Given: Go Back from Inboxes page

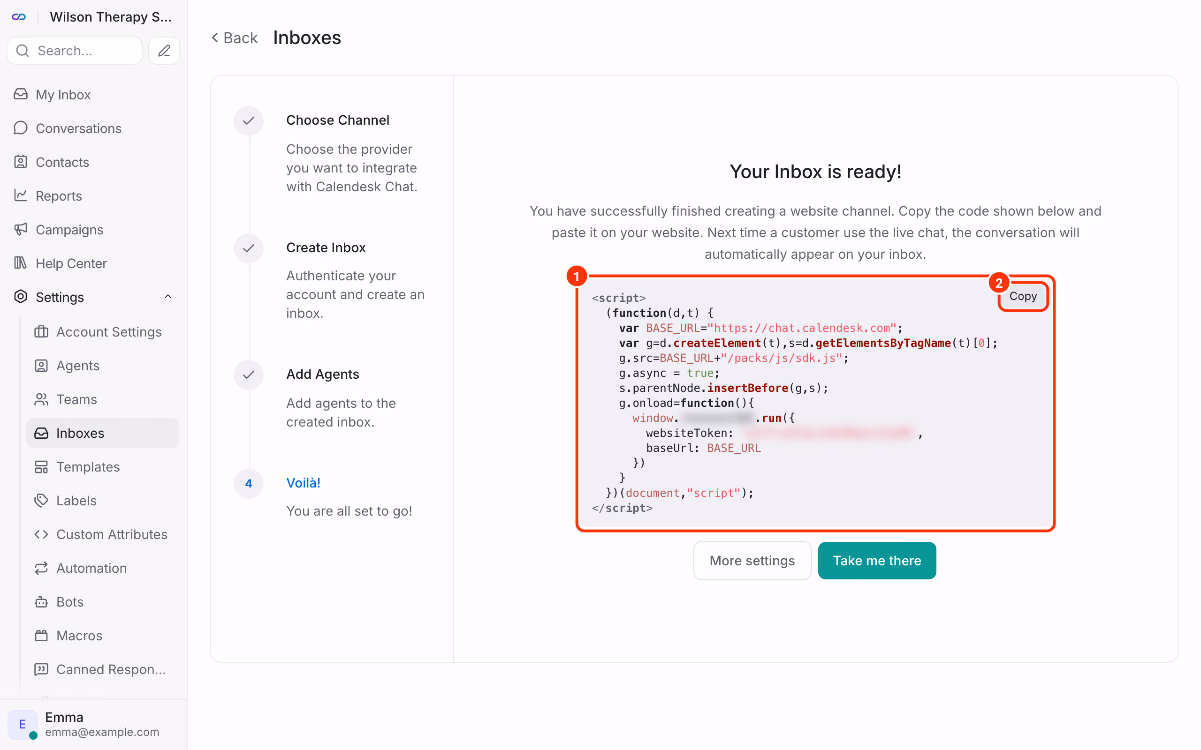Looking at the screenshot, I should [234, 37].
